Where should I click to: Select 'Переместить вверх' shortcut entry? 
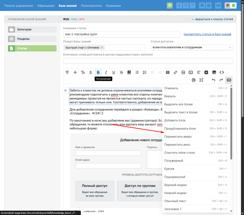click(196, 136)
